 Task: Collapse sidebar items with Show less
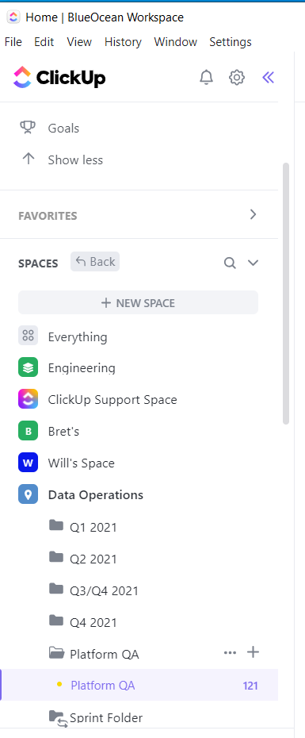coord(75,160)
